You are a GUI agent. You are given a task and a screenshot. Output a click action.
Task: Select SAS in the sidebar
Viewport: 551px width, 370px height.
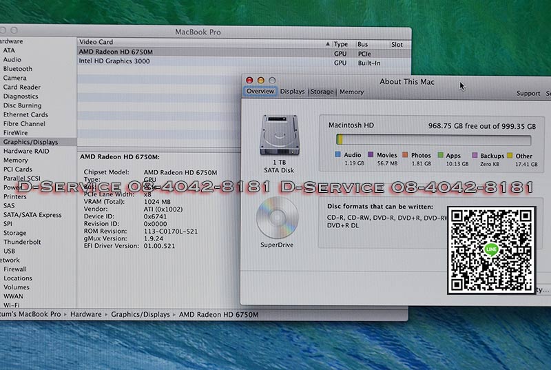coord(9,205)
